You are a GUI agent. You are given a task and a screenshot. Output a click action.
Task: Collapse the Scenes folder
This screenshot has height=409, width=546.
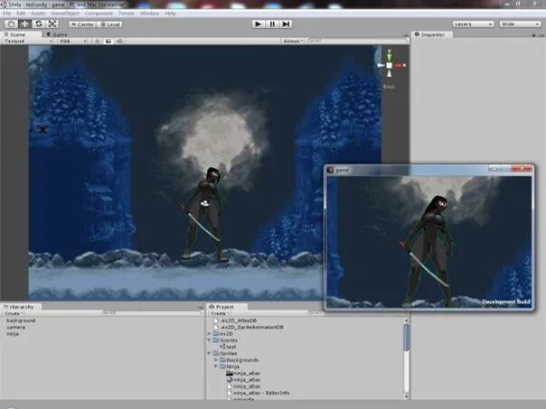pyautogui.click(x=210, y=340)
